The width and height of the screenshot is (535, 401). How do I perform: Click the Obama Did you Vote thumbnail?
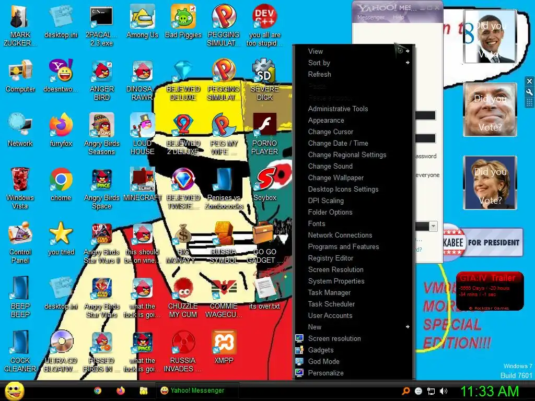pyautogui.click(x=490, y=37)
